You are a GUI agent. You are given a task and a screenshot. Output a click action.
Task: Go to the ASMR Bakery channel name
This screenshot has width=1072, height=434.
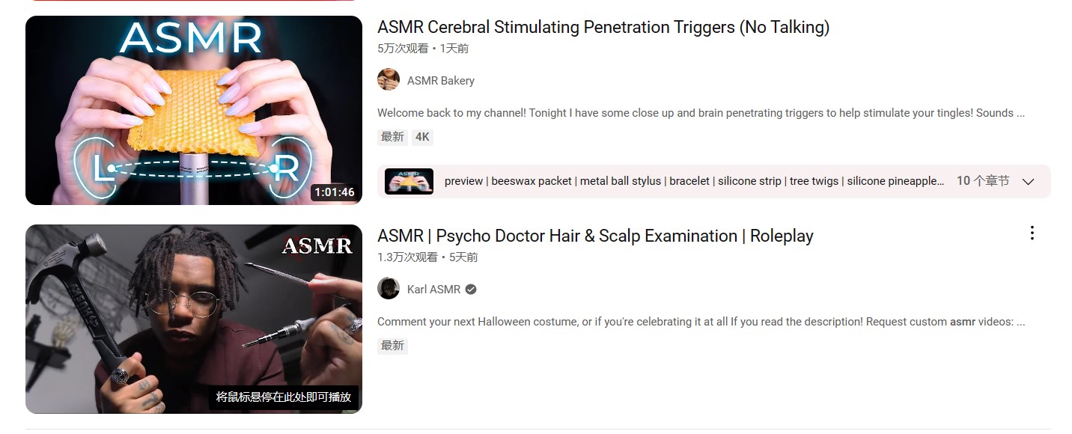pyautogui.click(x=441, y=81)
